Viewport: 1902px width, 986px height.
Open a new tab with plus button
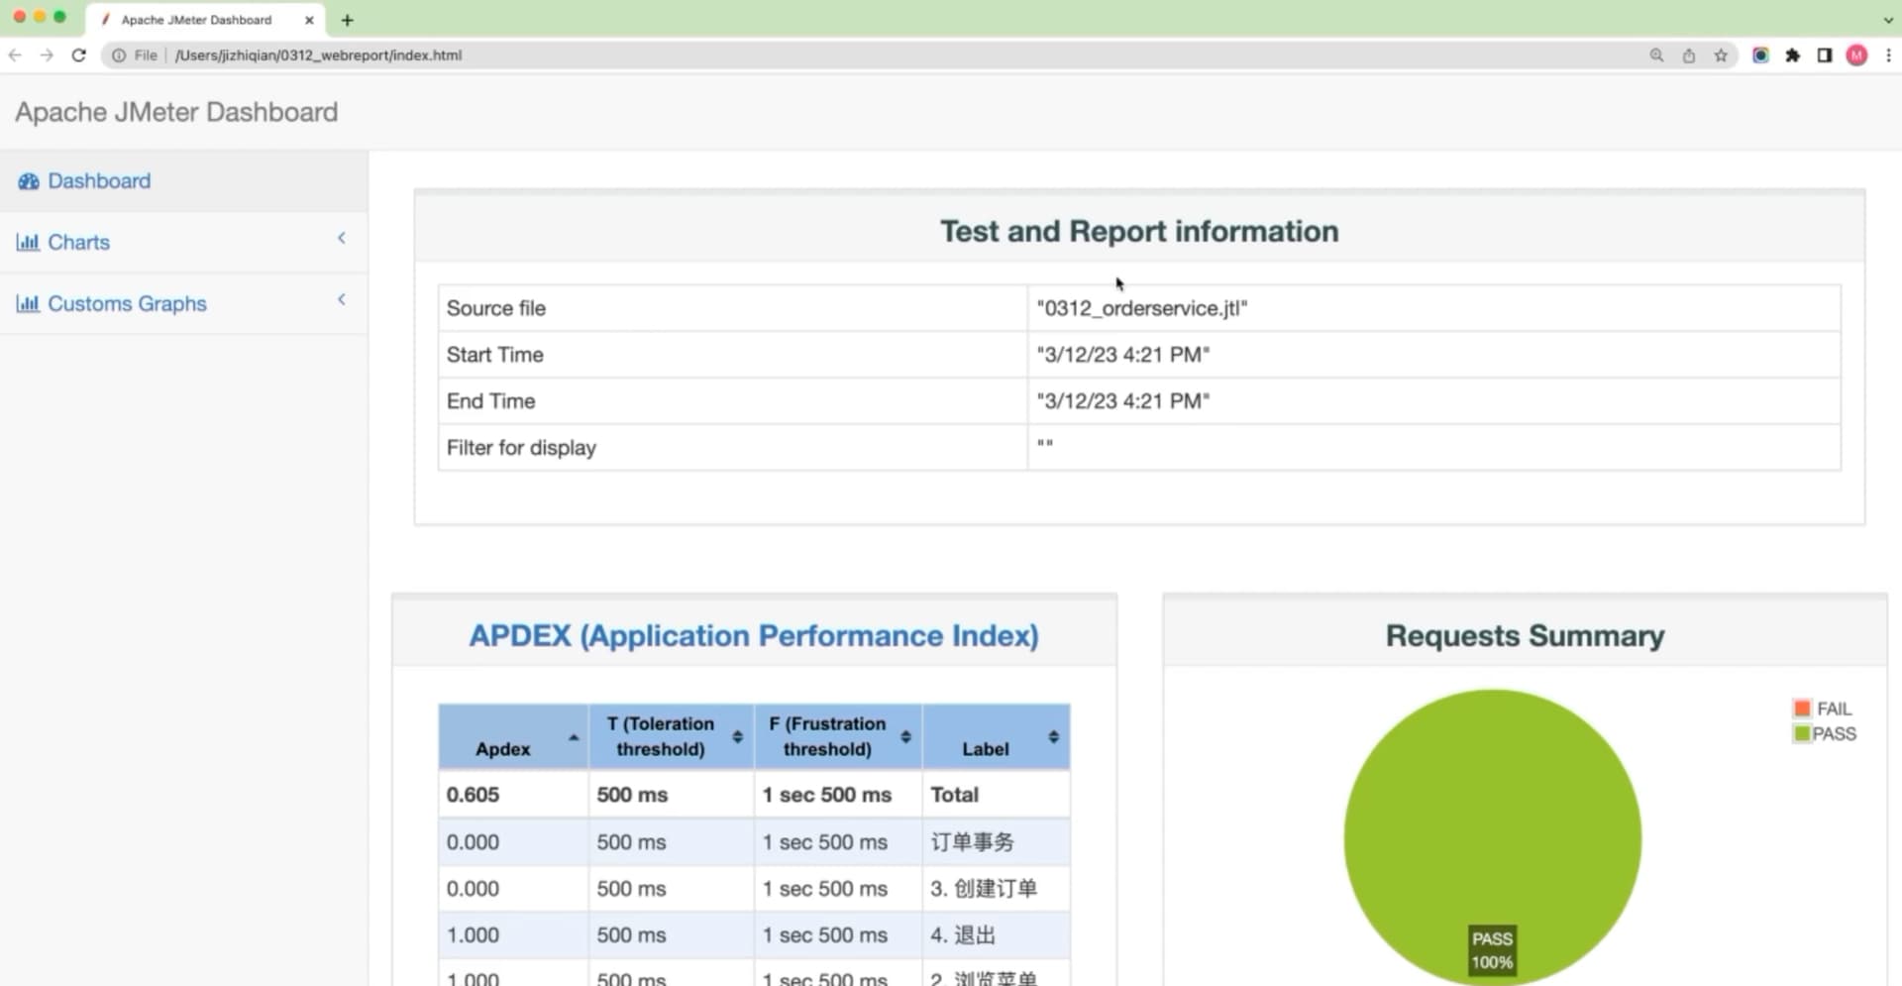tap(347, 20)
